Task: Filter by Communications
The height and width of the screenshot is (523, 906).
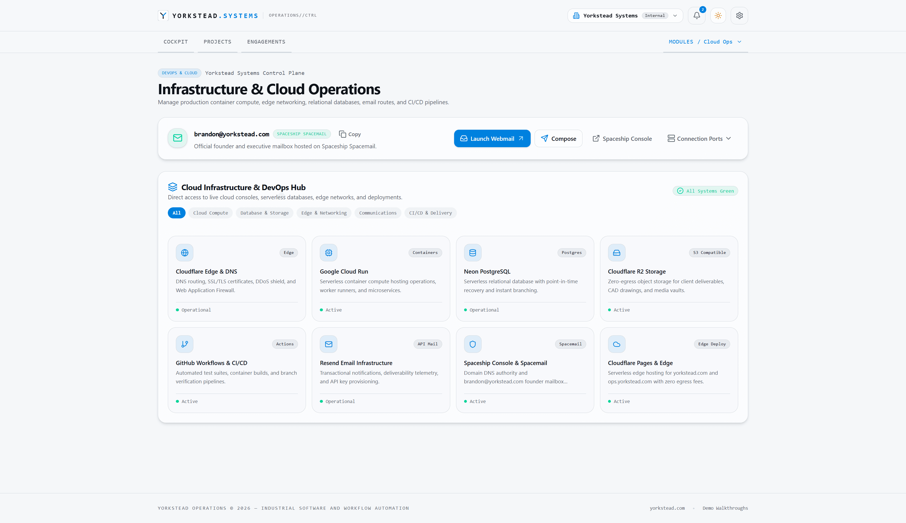Action: pos(378,213)
